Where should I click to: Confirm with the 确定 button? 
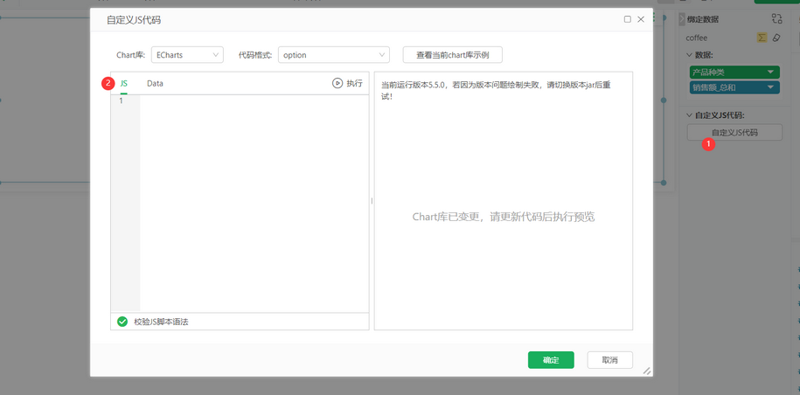[x=551, y=360]
